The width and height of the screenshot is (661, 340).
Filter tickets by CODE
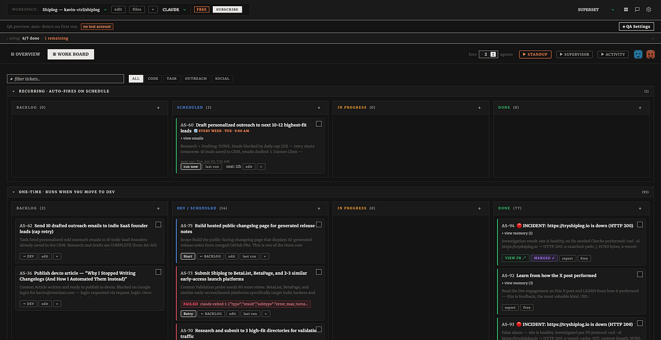[x=153, y=79]
